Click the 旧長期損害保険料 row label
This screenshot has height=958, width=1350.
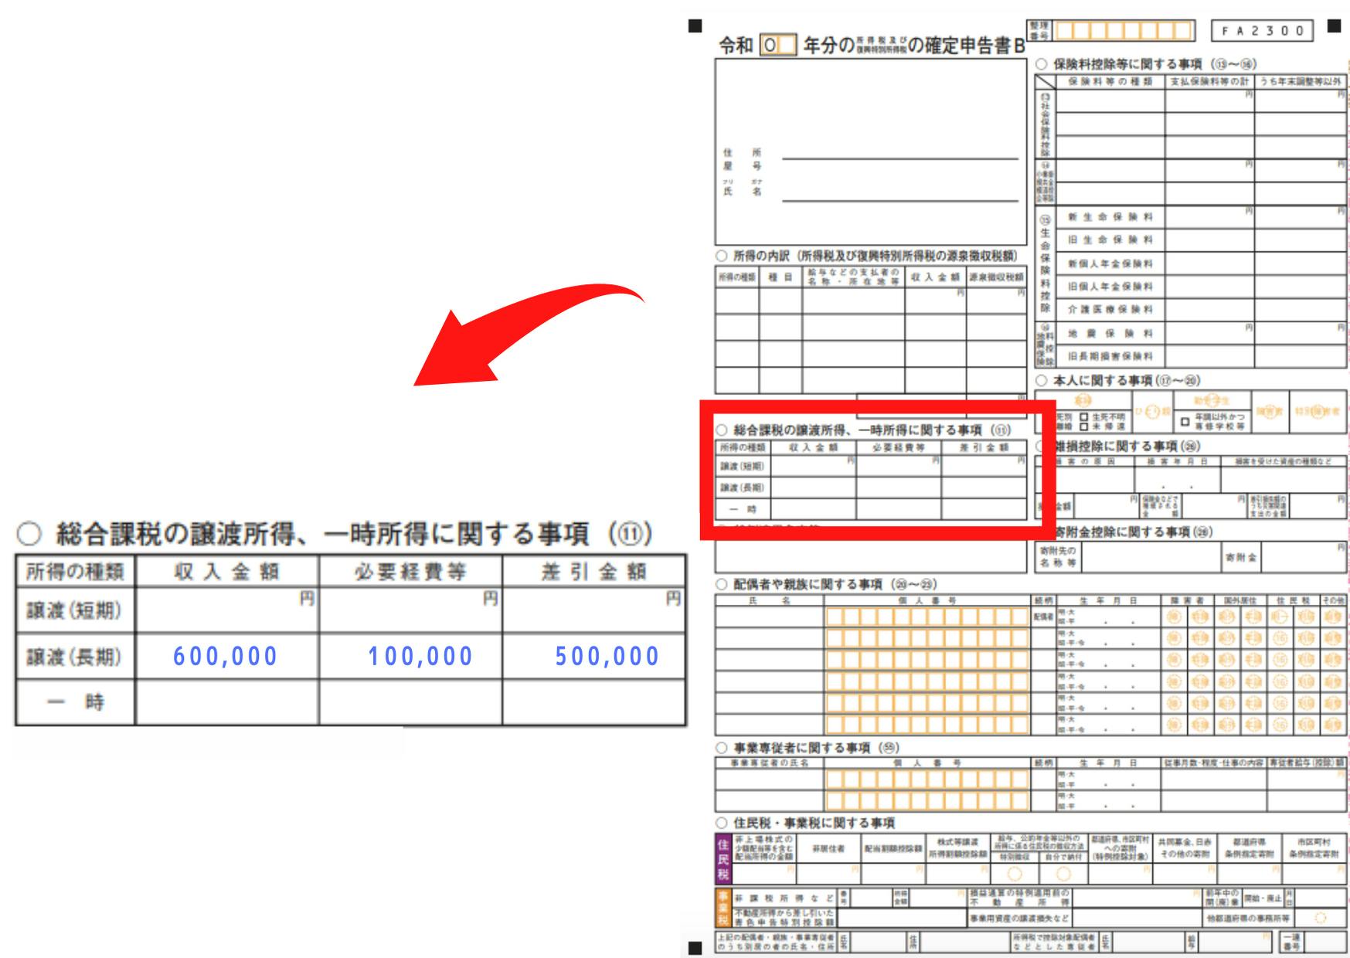[x=1110, y=356]
